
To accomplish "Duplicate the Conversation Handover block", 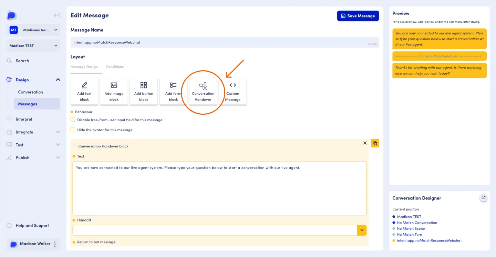I will 375,143.
